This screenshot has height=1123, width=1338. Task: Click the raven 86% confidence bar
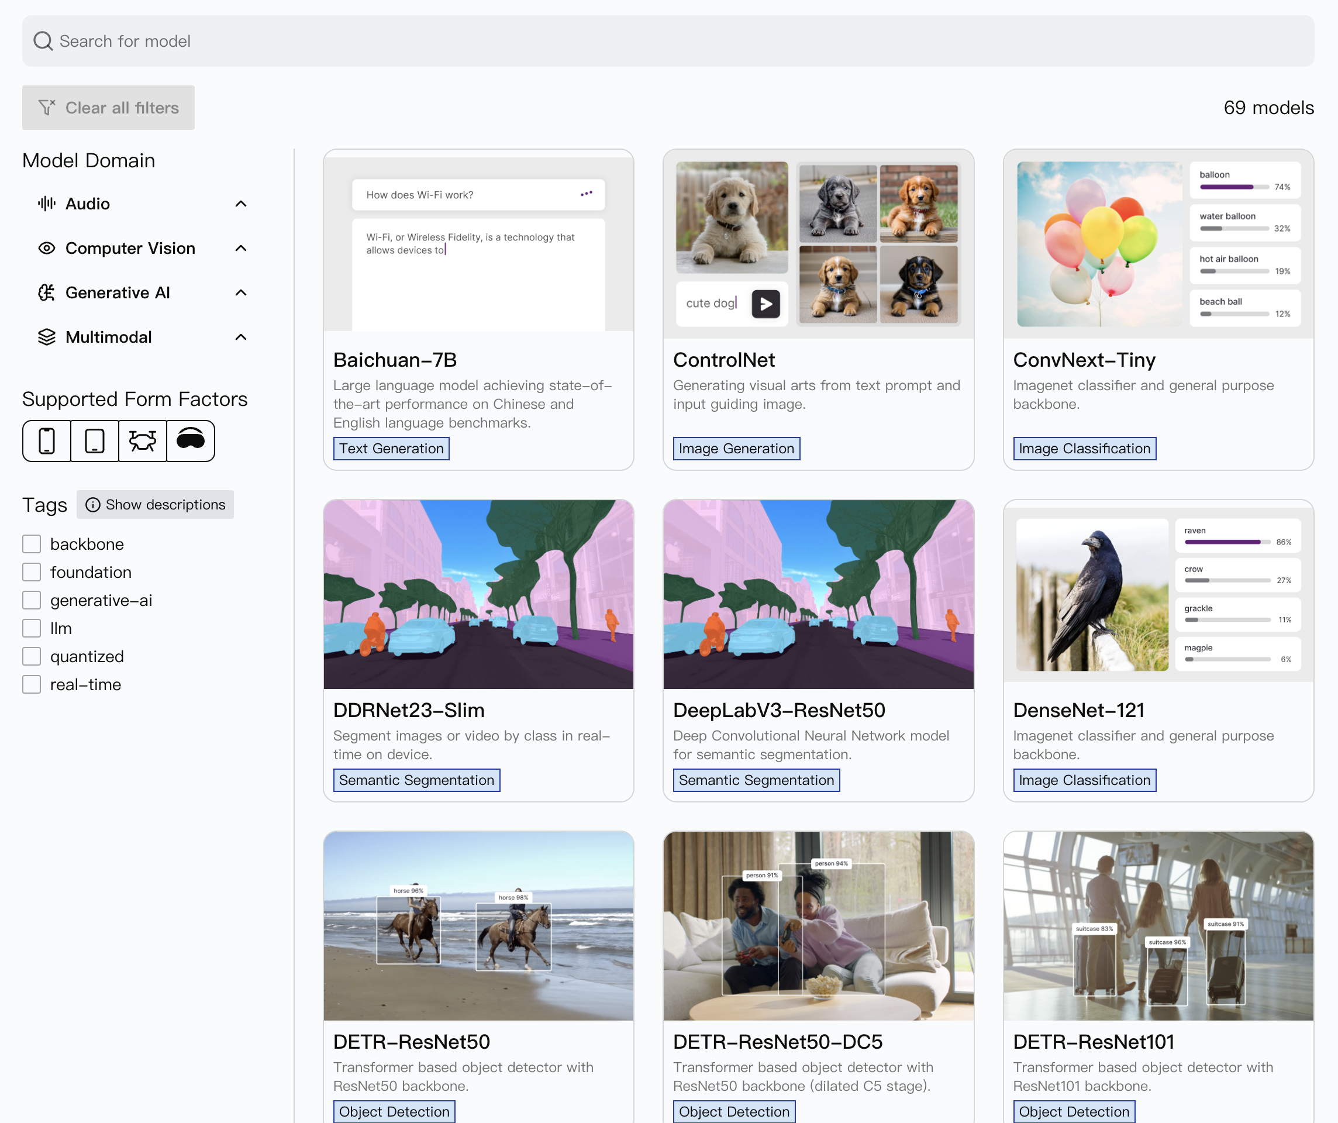(x=1227, y=542)
